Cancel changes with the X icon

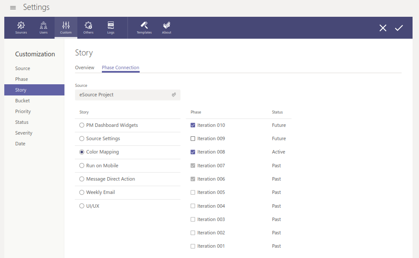pyautogui.click(x=382, y=28)
